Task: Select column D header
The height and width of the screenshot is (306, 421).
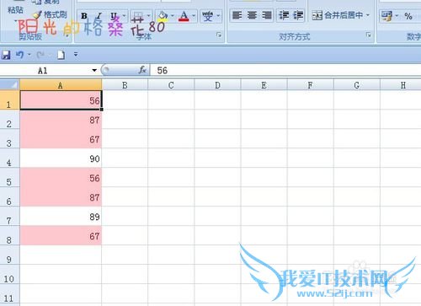Action: click(x=217, y=85)
